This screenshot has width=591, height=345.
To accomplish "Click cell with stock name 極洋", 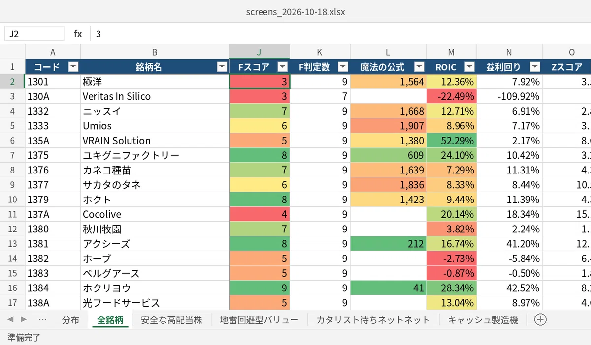I will click(x=155, y=82).
